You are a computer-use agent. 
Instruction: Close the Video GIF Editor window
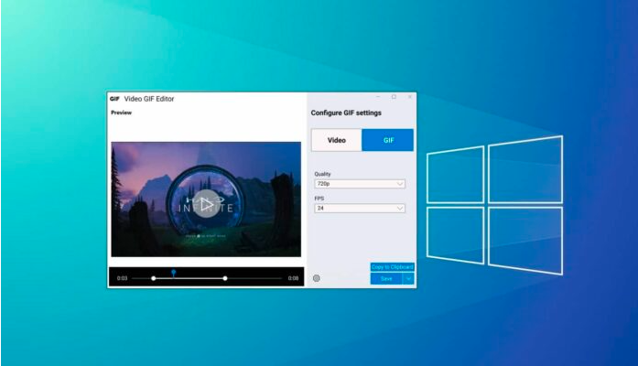point(410,97)
